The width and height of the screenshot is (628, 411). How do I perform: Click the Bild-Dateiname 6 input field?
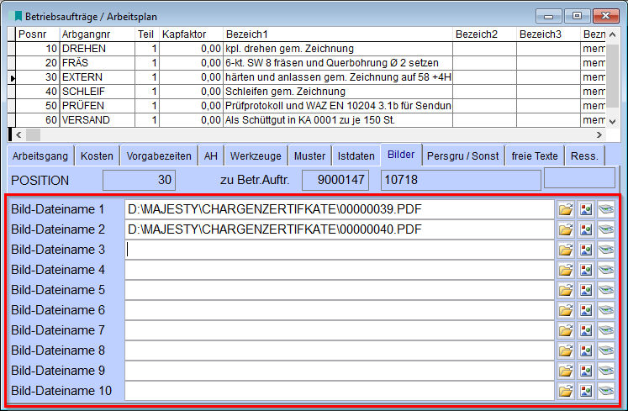[x=339, y=310]
